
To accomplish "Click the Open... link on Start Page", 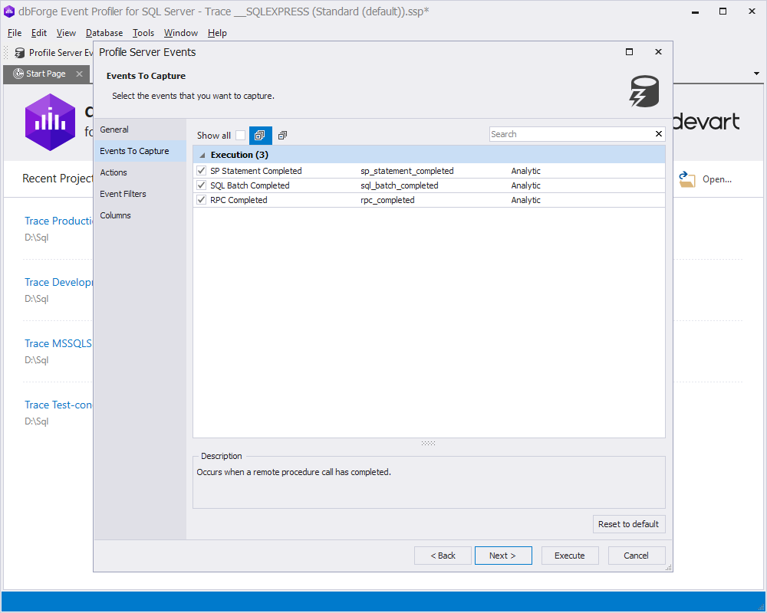I will click(716, 179).
